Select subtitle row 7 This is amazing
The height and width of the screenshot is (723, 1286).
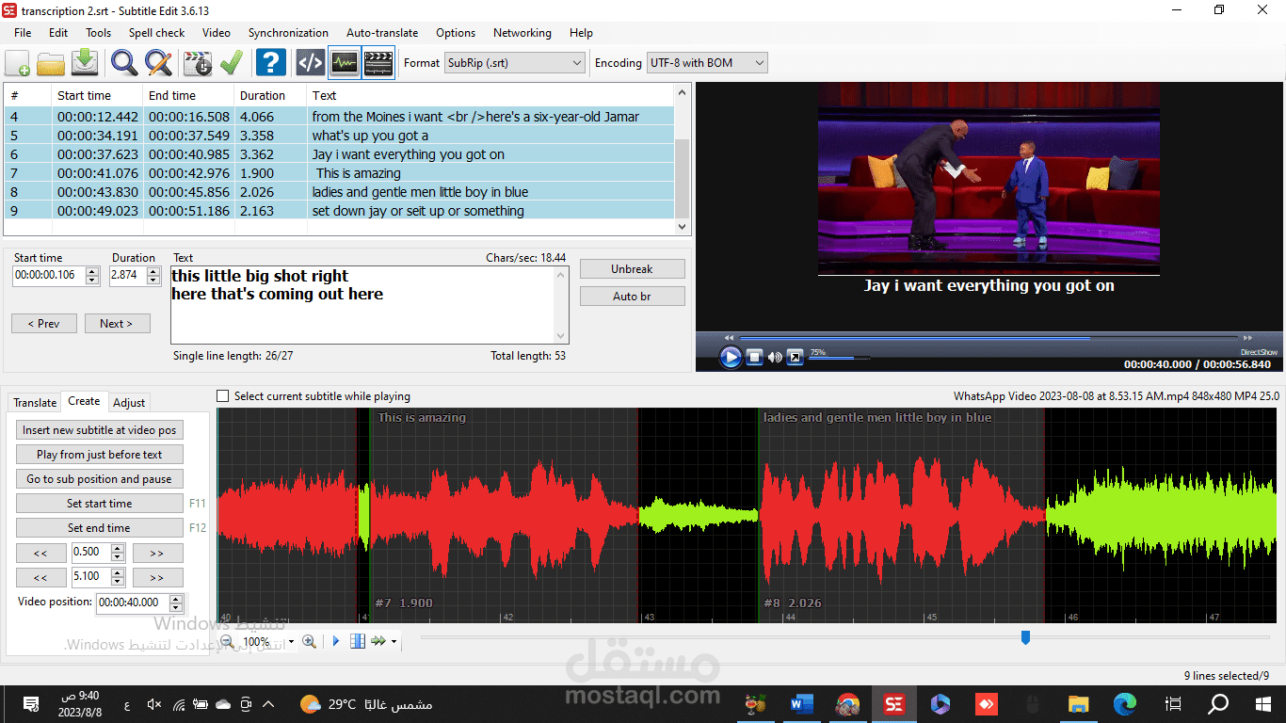pyautogui.click(x=339, y=173)
